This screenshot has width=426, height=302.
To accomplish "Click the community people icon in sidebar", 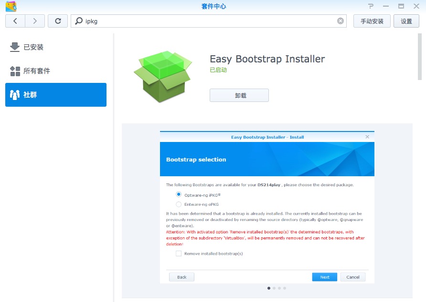I will (15, 95).
